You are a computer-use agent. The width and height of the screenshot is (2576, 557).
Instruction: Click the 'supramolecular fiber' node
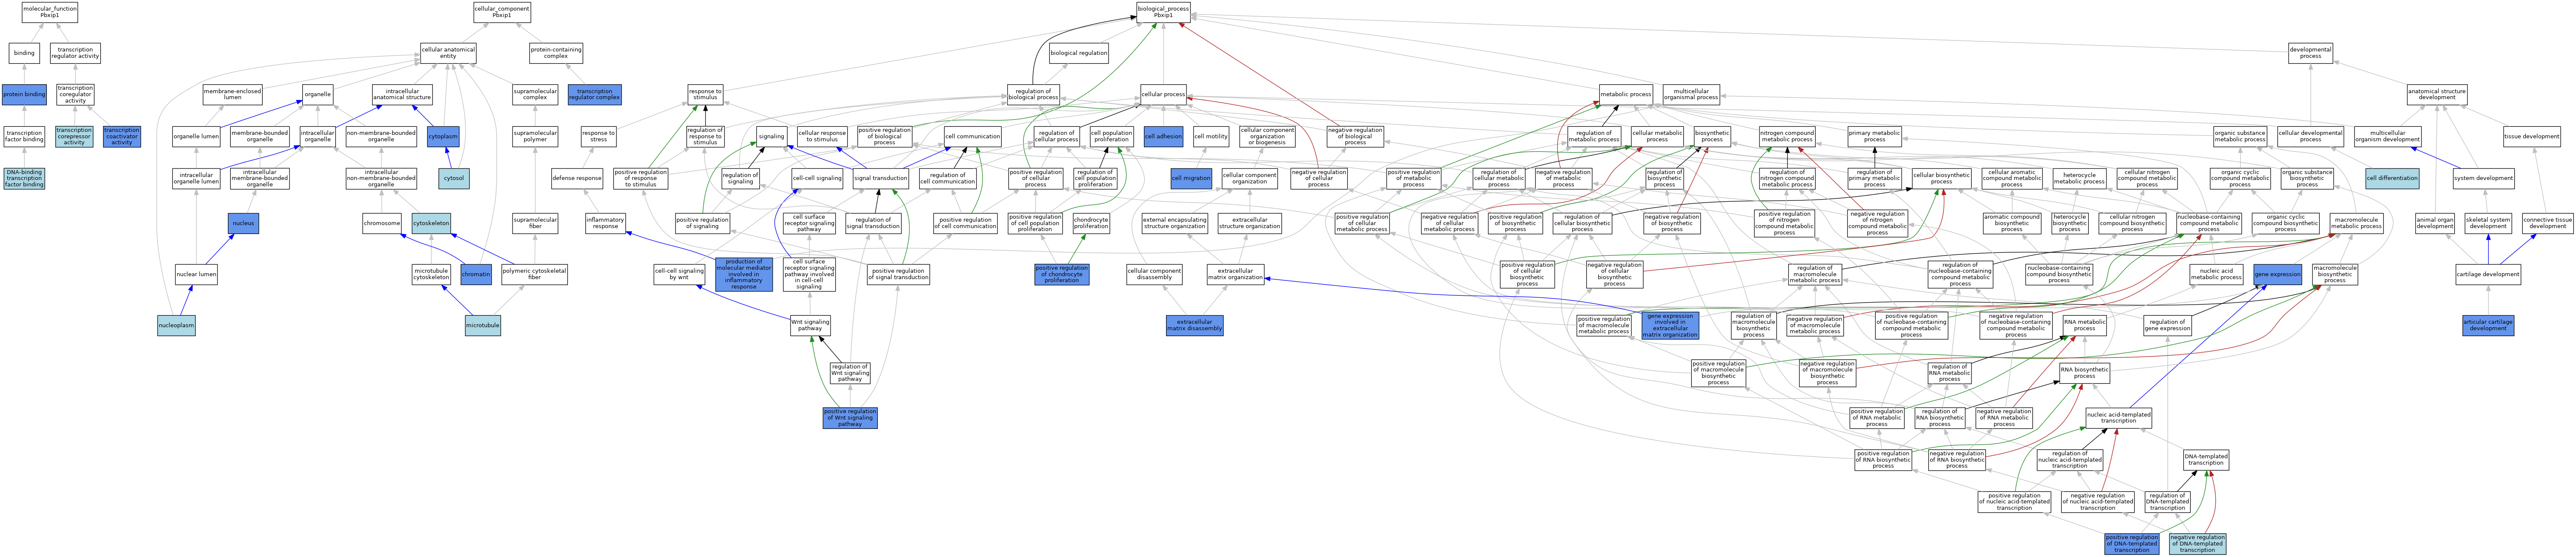[x=535, y=224]
